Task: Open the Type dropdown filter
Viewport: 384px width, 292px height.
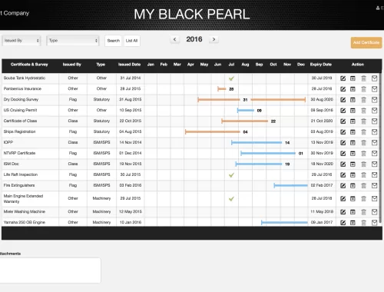Action: [x=73, y=41]
